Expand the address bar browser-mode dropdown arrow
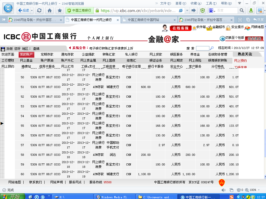This screenshot has height=199, width=266. [x=187, y=10]
